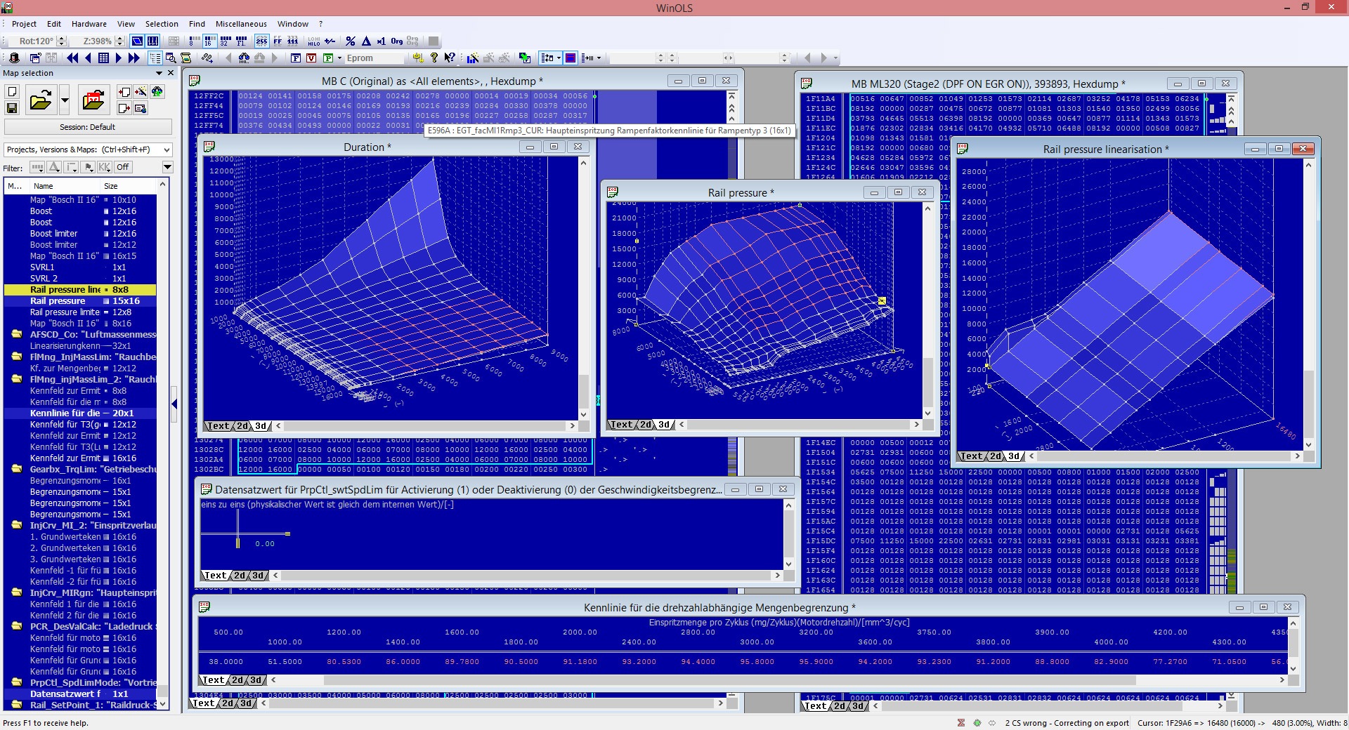Increase the rotation value with up arrow

(62, 39)
